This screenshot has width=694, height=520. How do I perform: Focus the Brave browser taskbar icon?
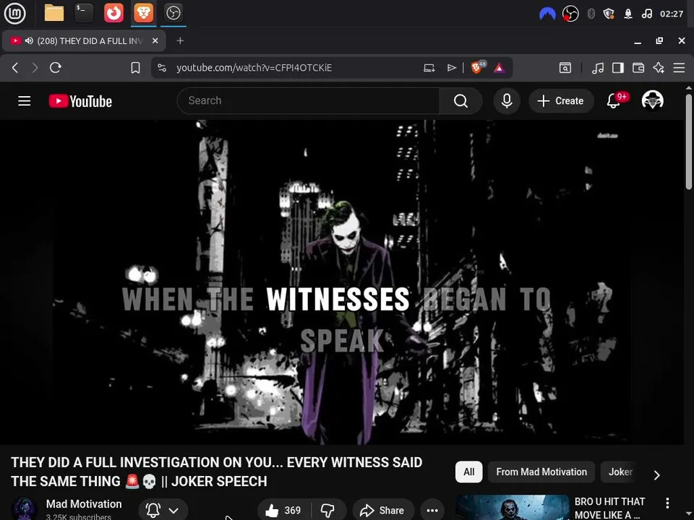[x=143, y=13]
